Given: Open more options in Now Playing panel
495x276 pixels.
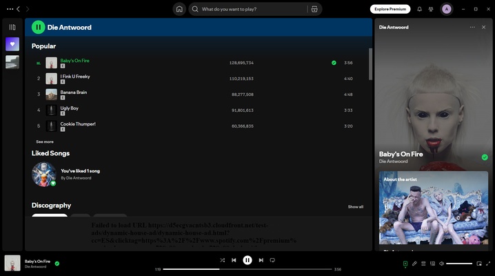Looking at the screenshot, I should point(472,27).
